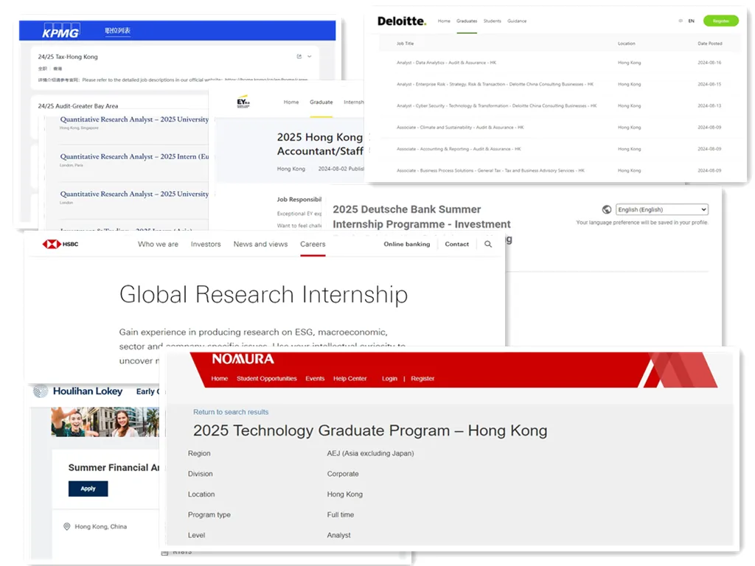Open Associate Business Process Solutions job
This screenshot has width=755, height=566.
[490, 170]
